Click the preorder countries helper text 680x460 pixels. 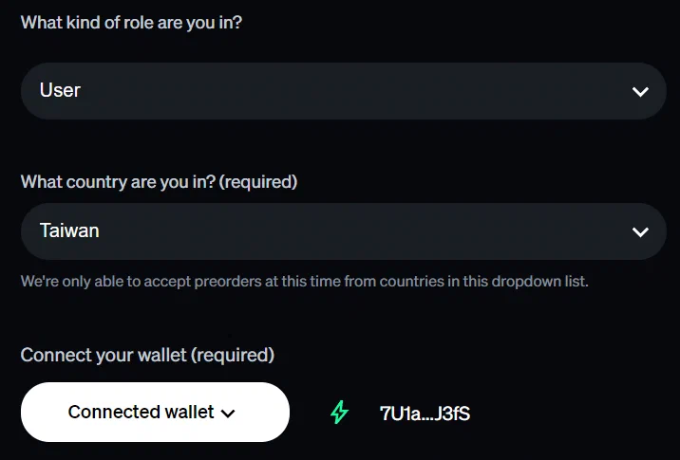[304, 282]
